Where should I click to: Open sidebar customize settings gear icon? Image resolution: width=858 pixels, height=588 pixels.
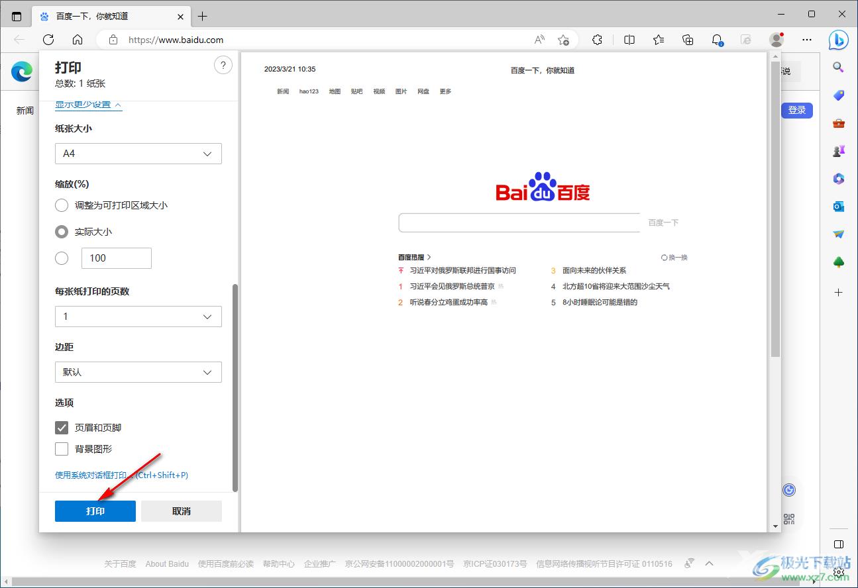pos(839,571)
